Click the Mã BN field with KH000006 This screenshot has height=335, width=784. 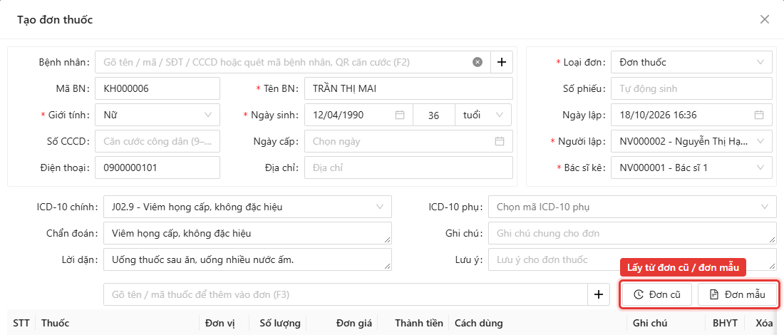[x=157, y=88]
